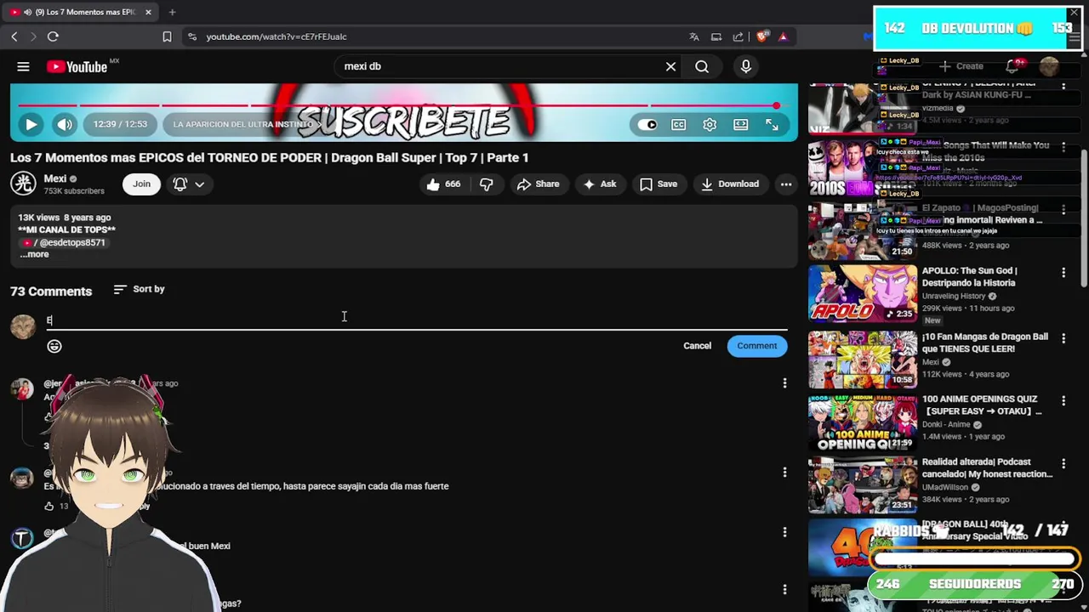The image size is (1089, 612).
Task: Dislike the video
Action: click(486, 184)
